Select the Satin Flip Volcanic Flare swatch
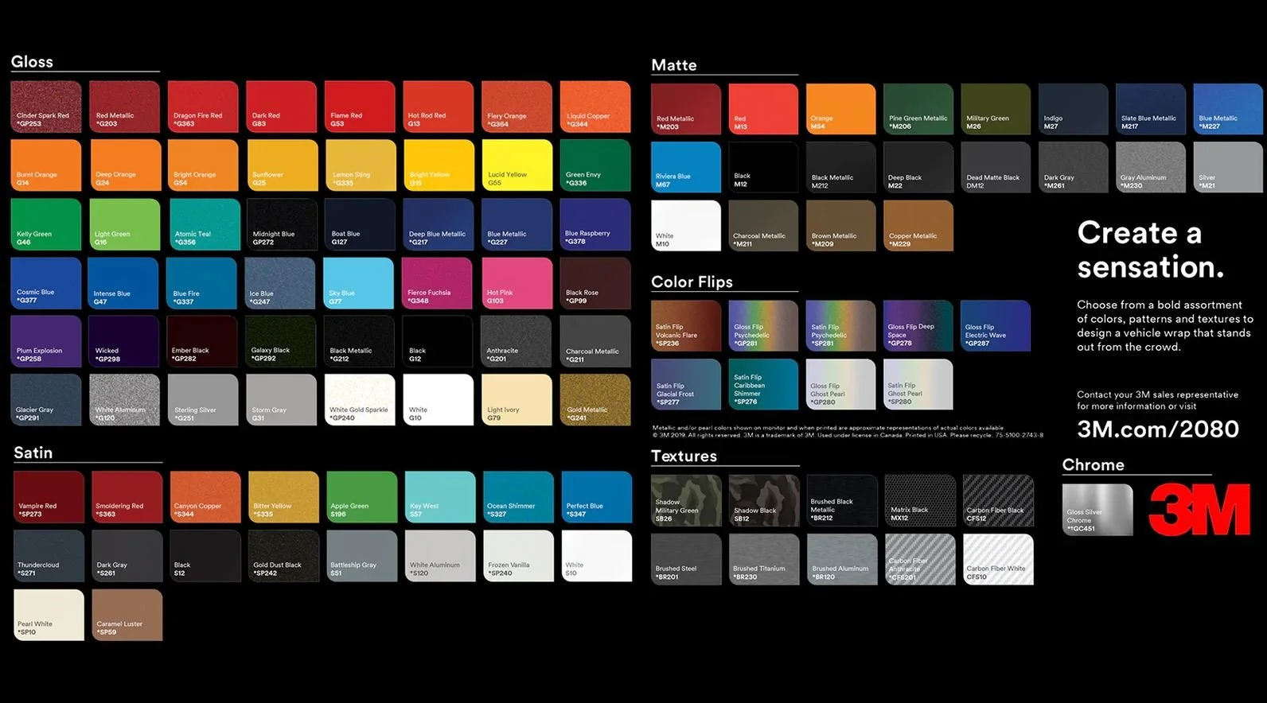Screen dimensions: 1267x703 point(686,326)
